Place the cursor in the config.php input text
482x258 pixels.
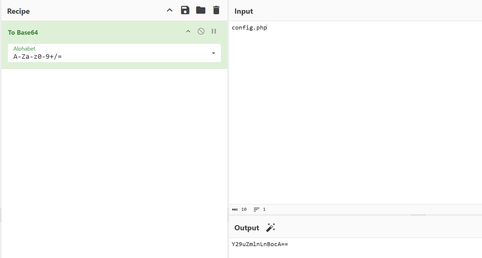pos(249,28)
